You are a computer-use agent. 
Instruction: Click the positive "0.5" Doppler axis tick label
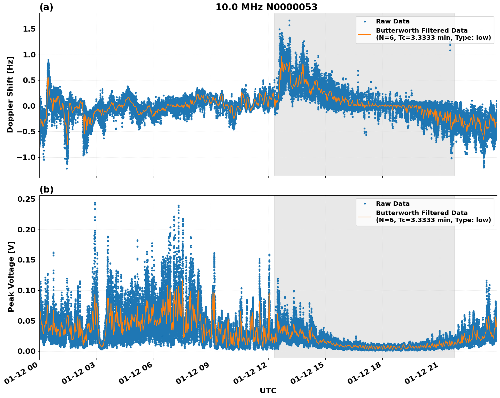(29, 80)
